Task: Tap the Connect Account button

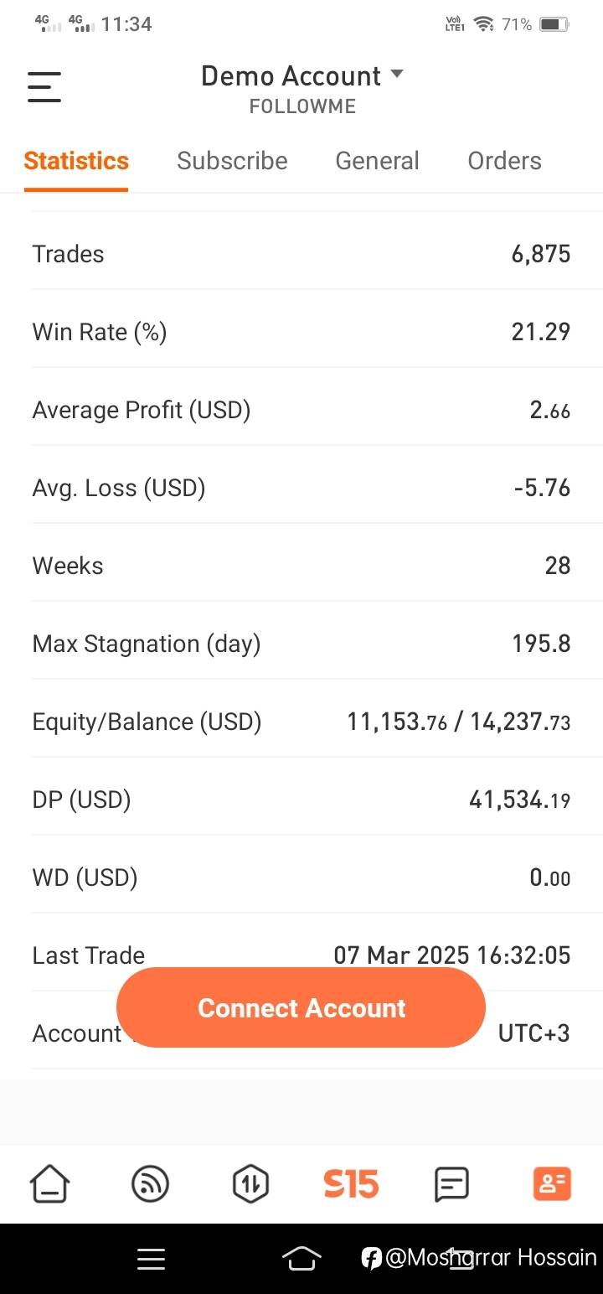Action: 301,1007
